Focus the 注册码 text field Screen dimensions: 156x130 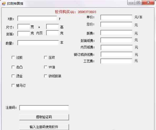[44, 108]
